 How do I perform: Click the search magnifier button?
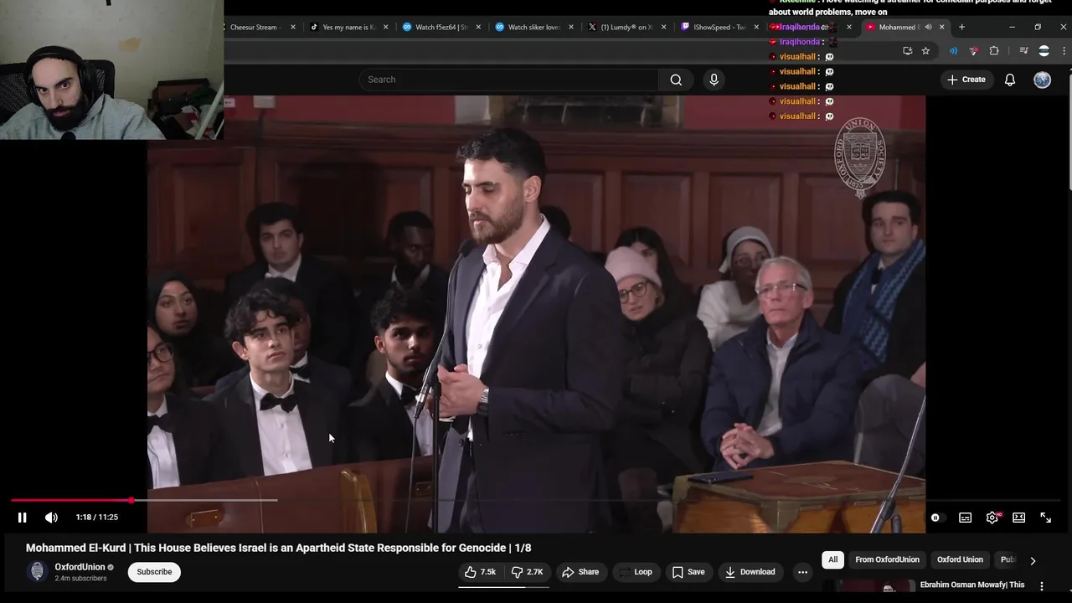[x=676, y=80]
